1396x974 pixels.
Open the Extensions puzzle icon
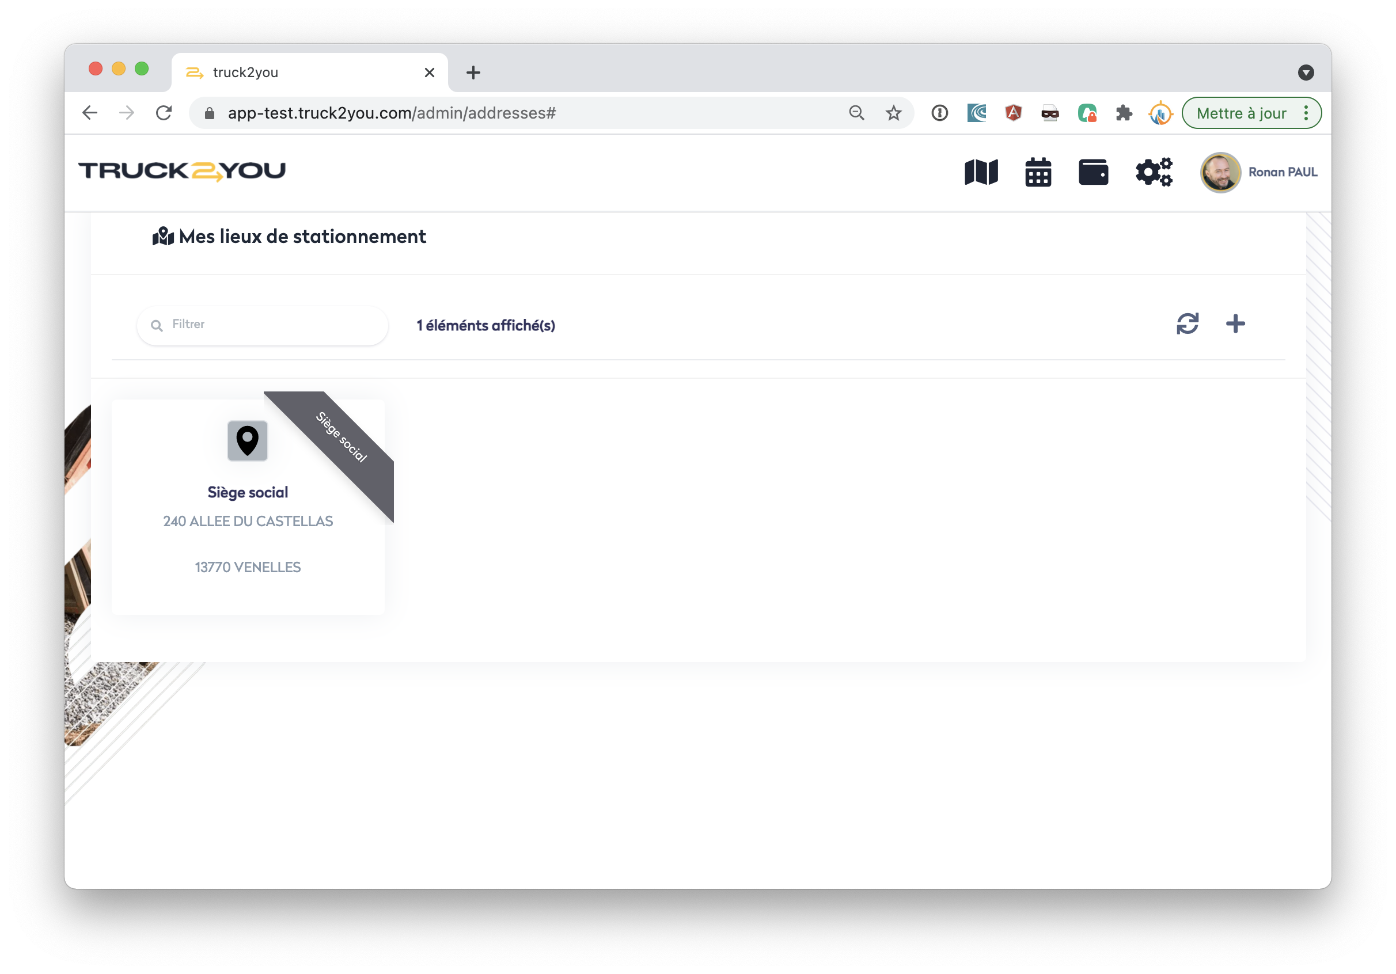1123,113
